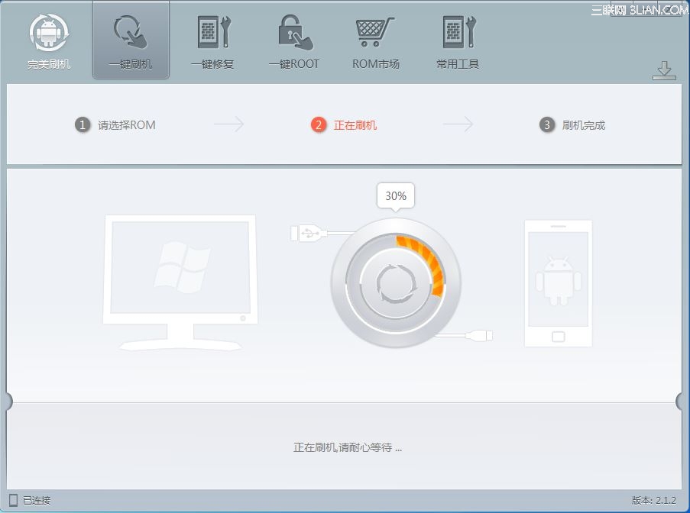Open the 一键修复 repair tab
The width and height of the screenshot is (690, 513).
pyautogui.click(x=213, y=42)
